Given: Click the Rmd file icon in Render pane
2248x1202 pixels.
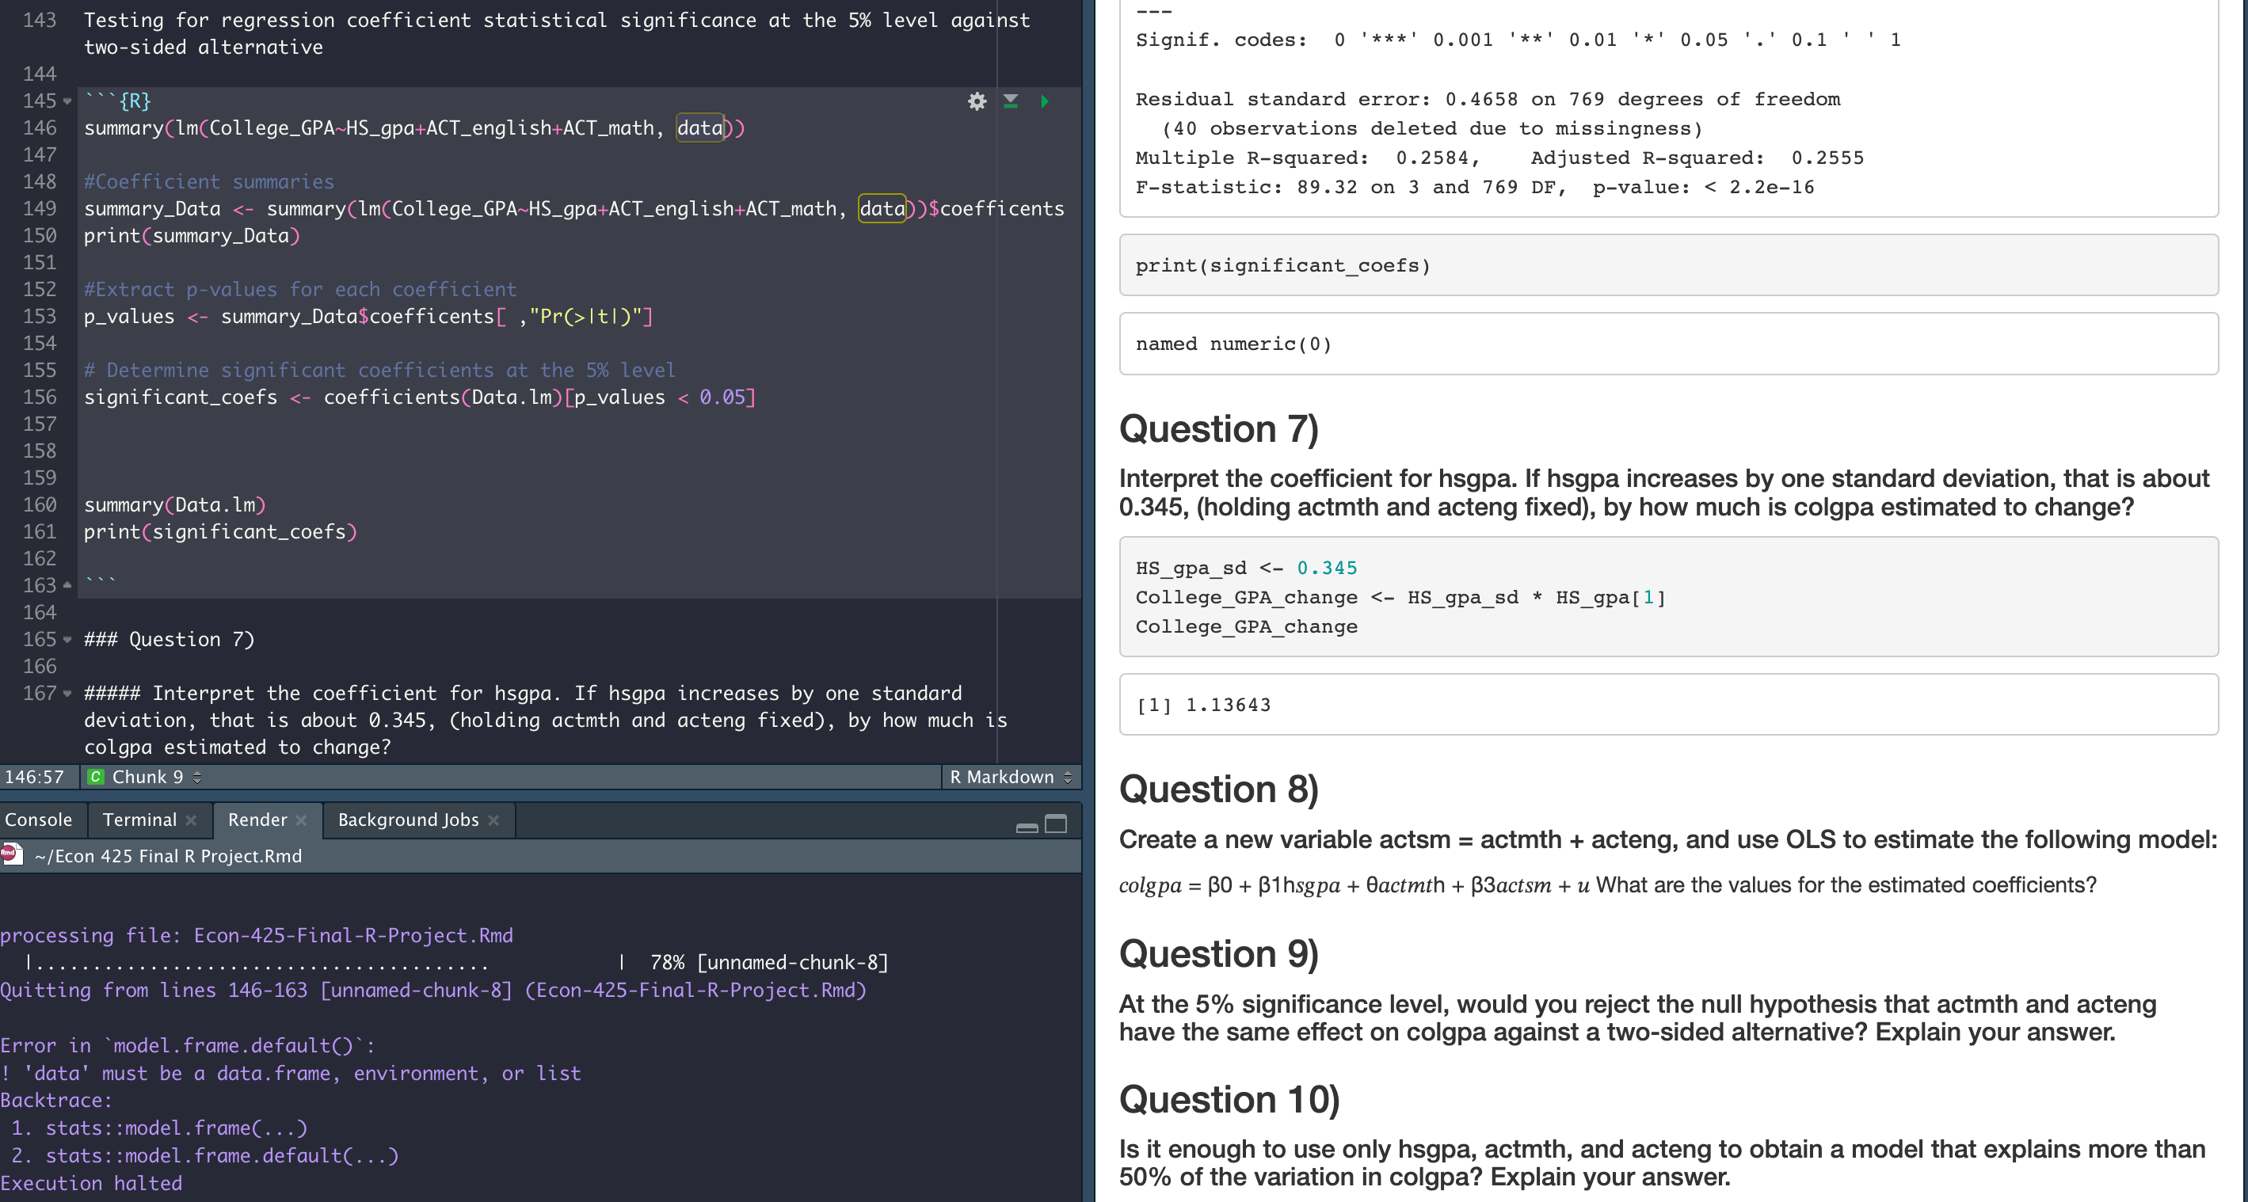Looking at the screenshot, I should [12, 855].
